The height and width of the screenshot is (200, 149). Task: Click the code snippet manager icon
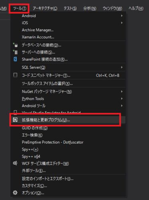pos(15,75)
